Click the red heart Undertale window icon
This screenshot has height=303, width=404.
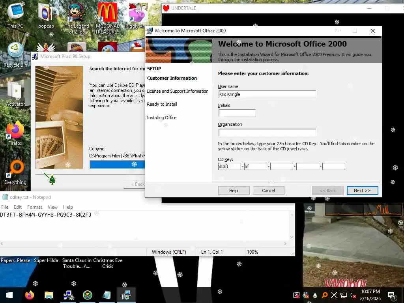tap(166, 8)
